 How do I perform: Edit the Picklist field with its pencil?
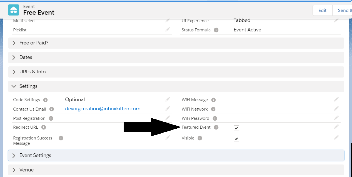point(168,29)
